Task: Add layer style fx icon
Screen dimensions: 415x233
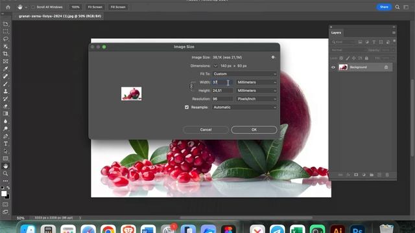Action: [x=348, y=175]
